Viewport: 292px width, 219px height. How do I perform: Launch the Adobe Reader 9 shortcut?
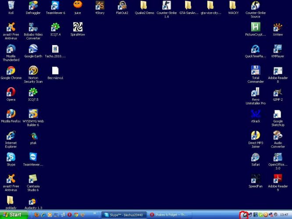(278, 183)
